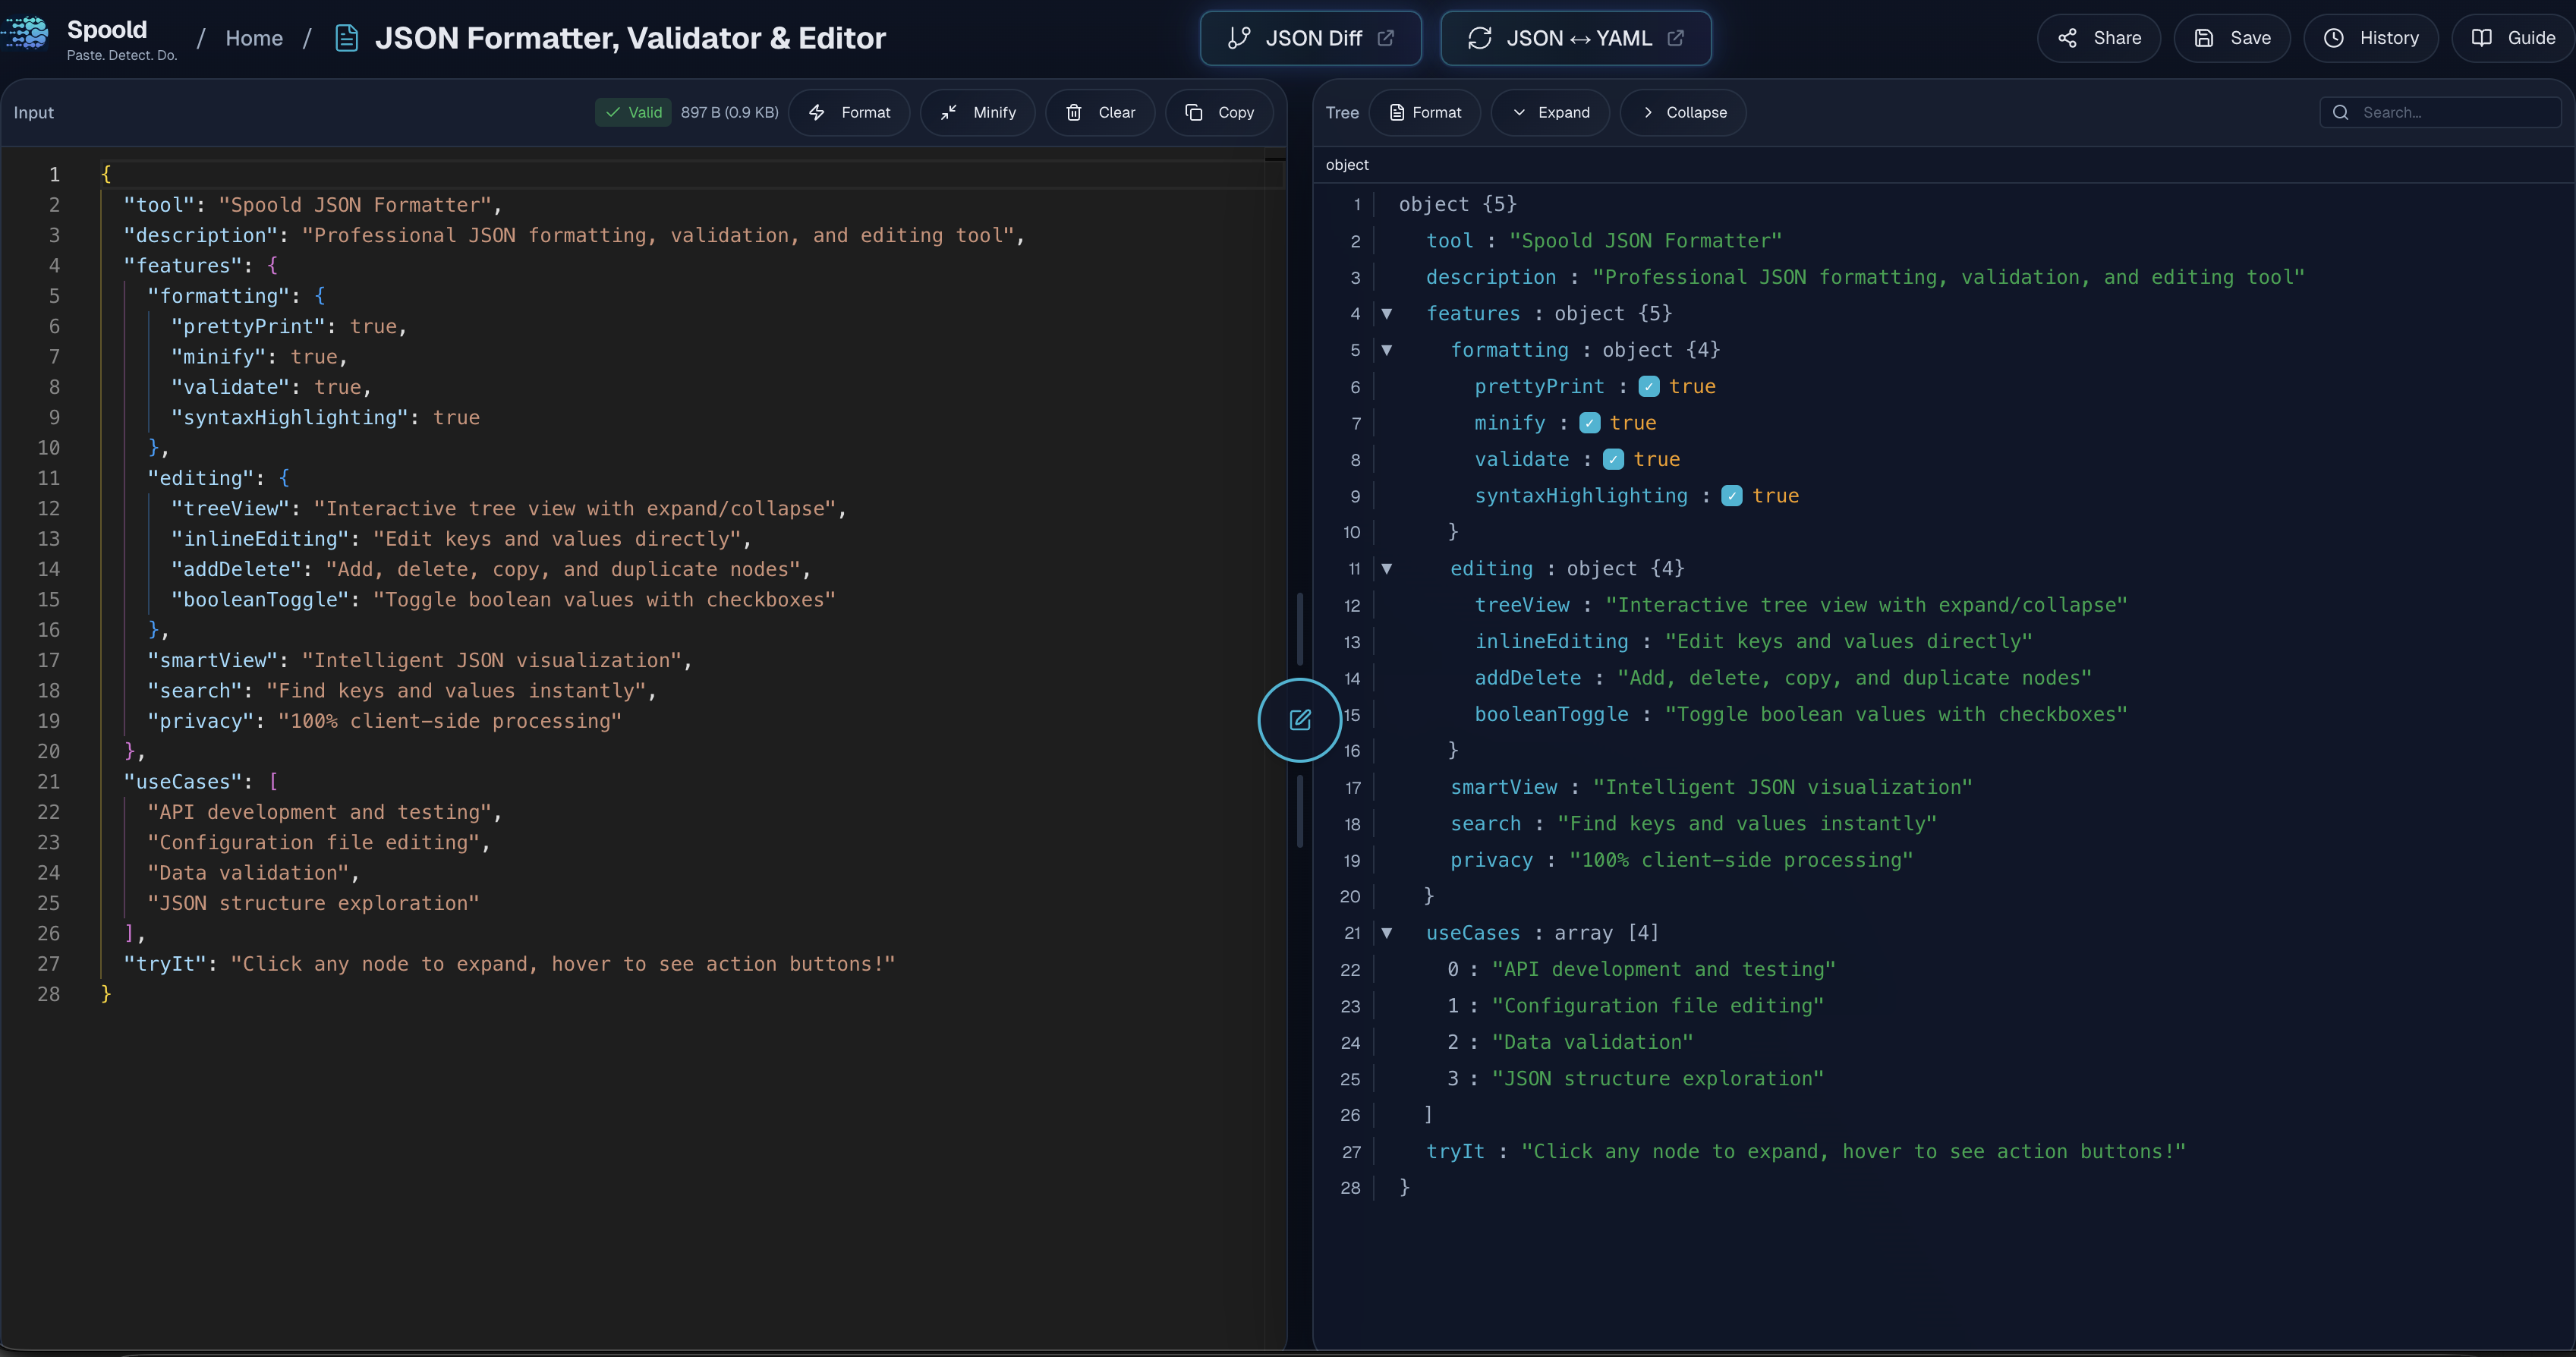The image size is (2576, 1357).
Task: Click the circular edit pencil icon
Action: tap(1299, 720)
